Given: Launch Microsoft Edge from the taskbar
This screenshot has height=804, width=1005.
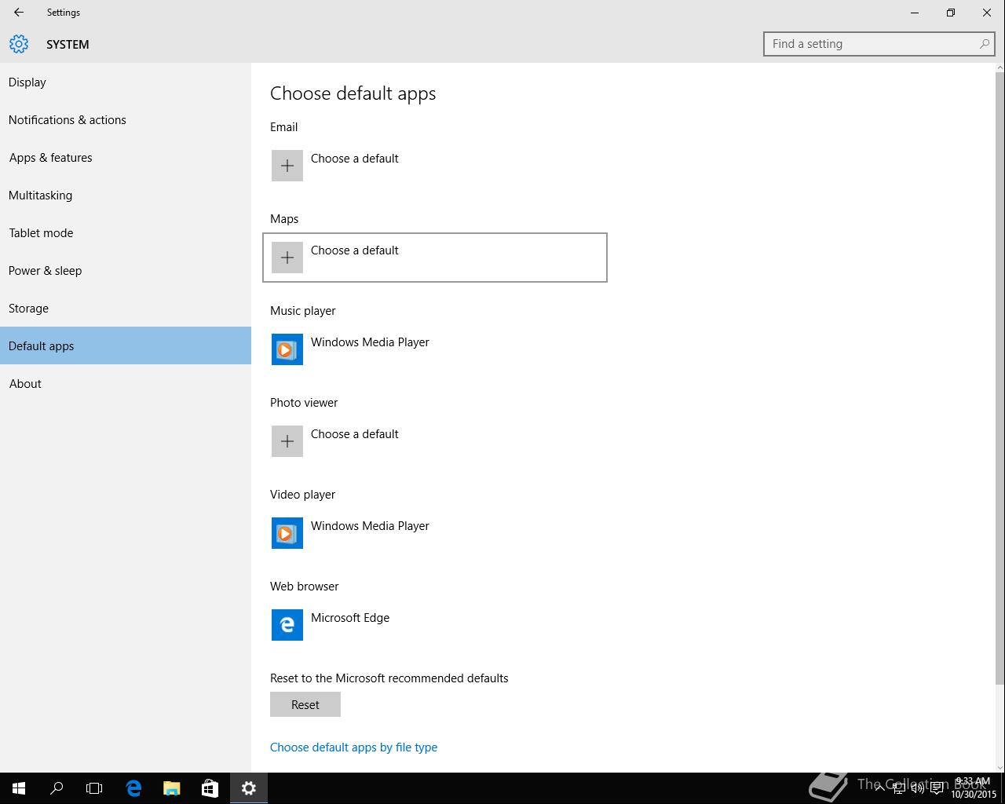Looking at the screenshot, I should [133, 788].
